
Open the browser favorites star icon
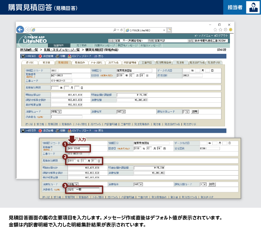coord(221,30)
